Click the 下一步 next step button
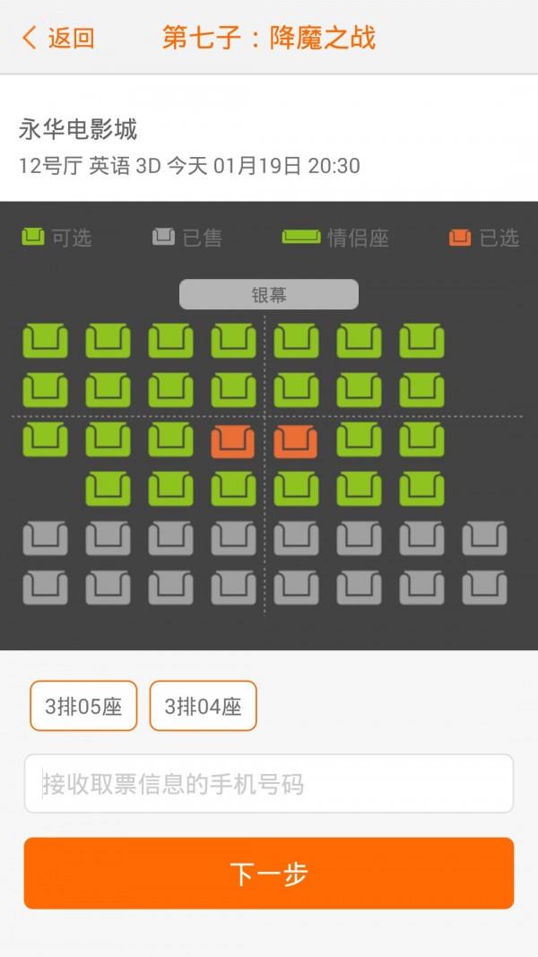Viewport: 538px width, 957px height. point(269,873)
